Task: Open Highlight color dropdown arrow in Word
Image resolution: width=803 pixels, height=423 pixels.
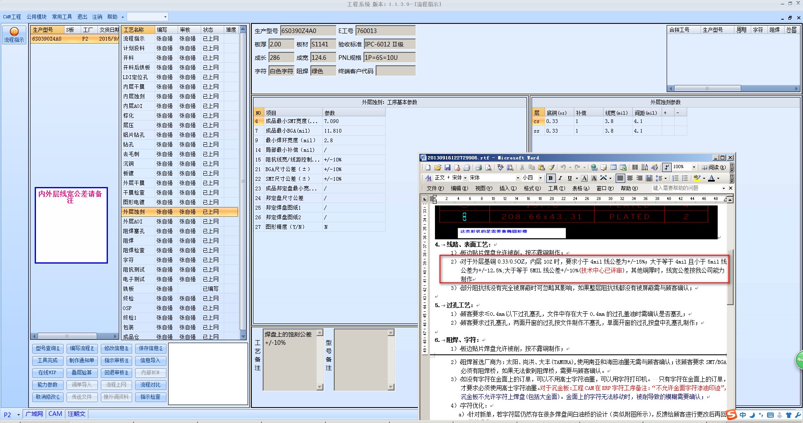Action: pos(704,178)
